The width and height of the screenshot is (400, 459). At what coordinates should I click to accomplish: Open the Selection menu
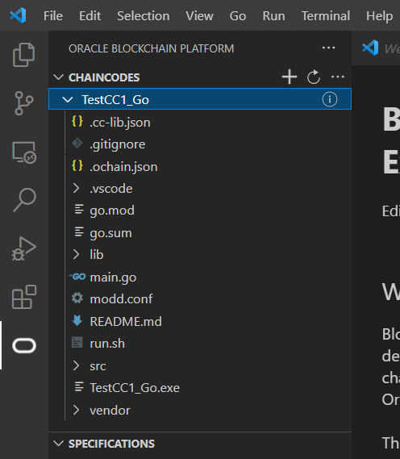click(144, 16)
